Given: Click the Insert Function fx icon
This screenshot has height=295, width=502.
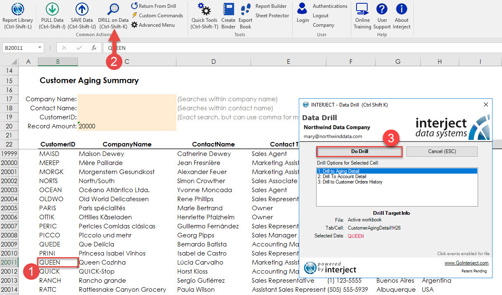Looking at the screenshot, I should coord(94,48).
